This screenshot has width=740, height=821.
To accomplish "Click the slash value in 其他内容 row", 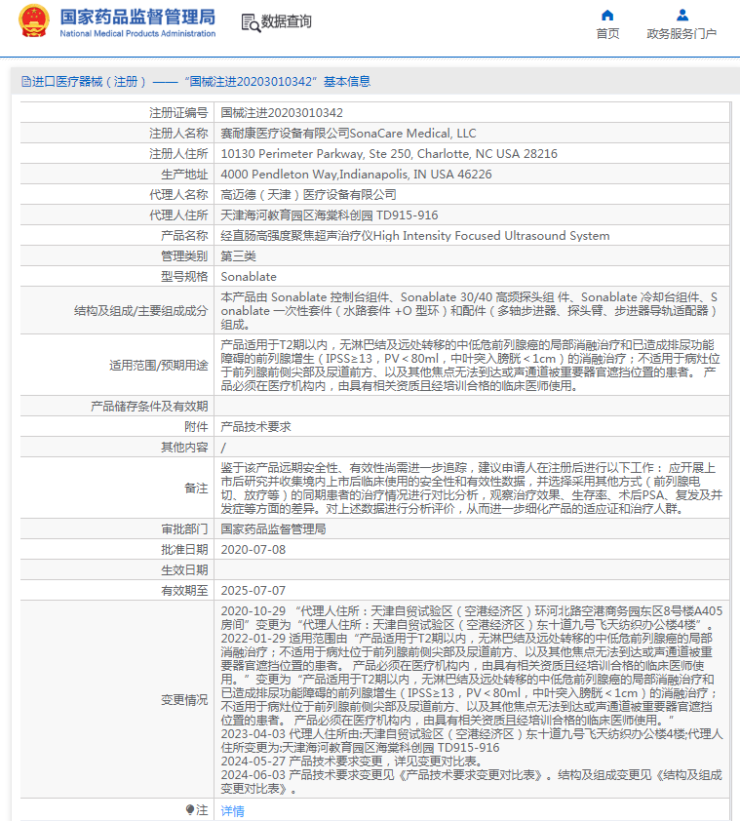I will point(223,448).
